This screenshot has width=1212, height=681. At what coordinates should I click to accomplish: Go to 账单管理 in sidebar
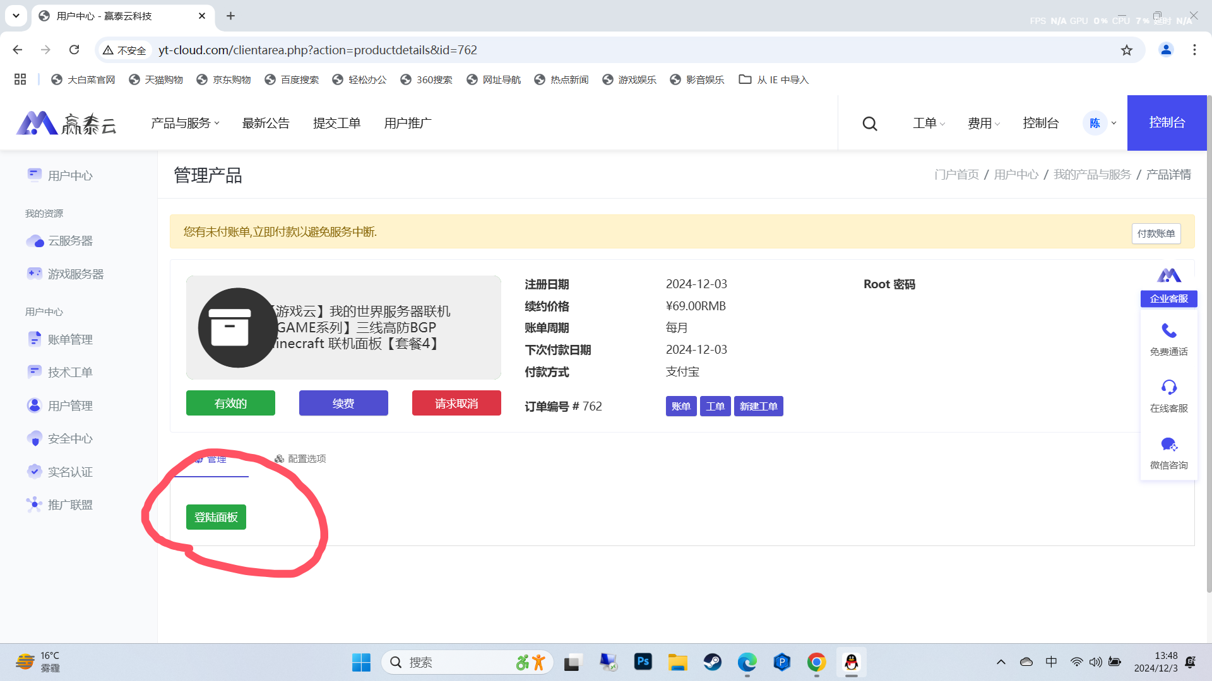pos(60,339)
